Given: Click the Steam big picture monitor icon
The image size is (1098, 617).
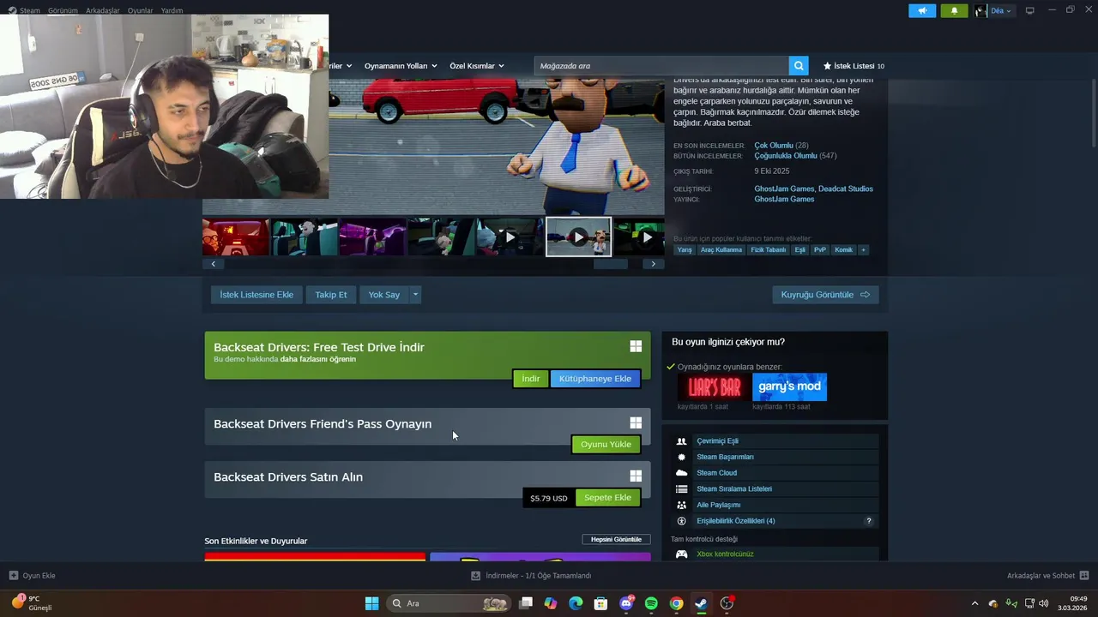Looking at the screenshot, I should (x=1030, y=10).
